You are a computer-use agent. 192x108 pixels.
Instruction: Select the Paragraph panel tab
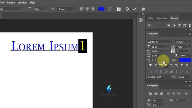click(x=152, y=85)
